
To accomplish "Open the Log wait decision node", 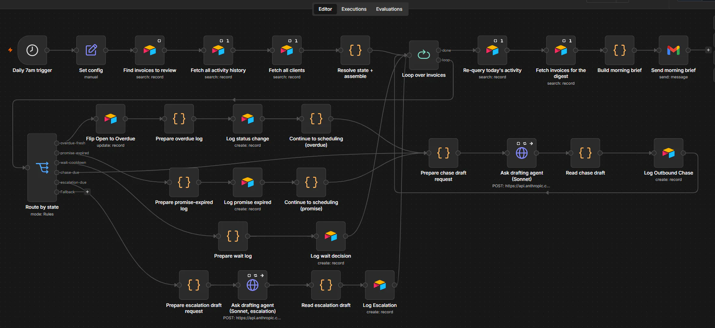I will pyautogui.click(x=331, y=236).
